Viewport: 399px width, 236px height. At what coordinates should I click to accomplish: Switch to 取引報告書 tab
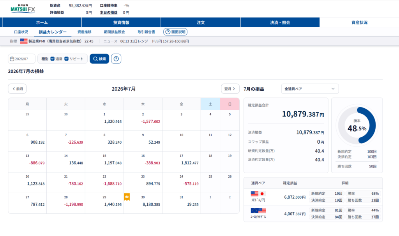pyautogui.click(x=147, y=32)
